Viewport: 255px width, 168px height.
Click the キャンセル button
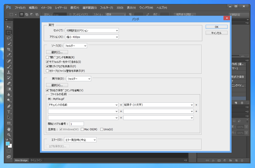coord(216,33)
